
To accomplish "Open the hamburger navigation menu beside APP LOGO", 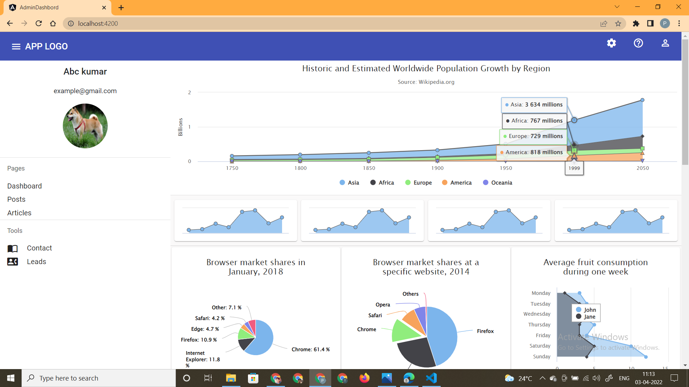I will click(16, 47).
